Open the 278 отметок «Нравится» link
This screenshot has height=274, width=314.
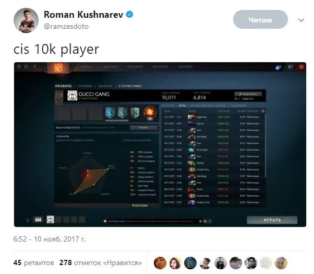pyautogui.click(x=101, y=263)
